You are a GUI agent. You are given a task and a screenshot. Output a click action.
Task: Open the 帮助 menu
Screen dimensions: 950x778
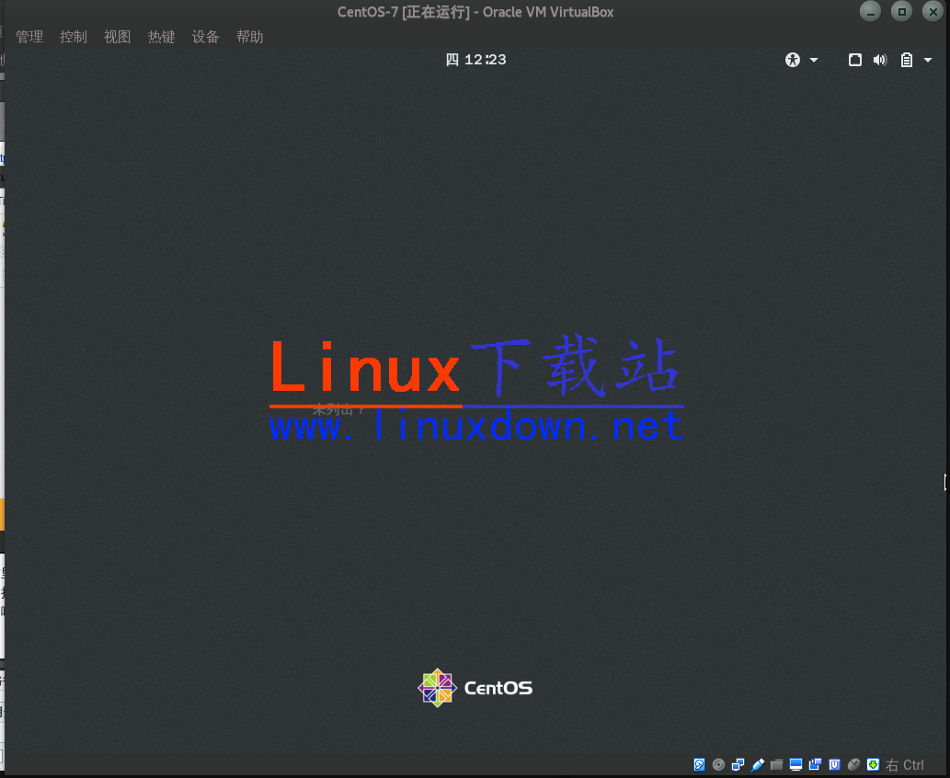249,37
